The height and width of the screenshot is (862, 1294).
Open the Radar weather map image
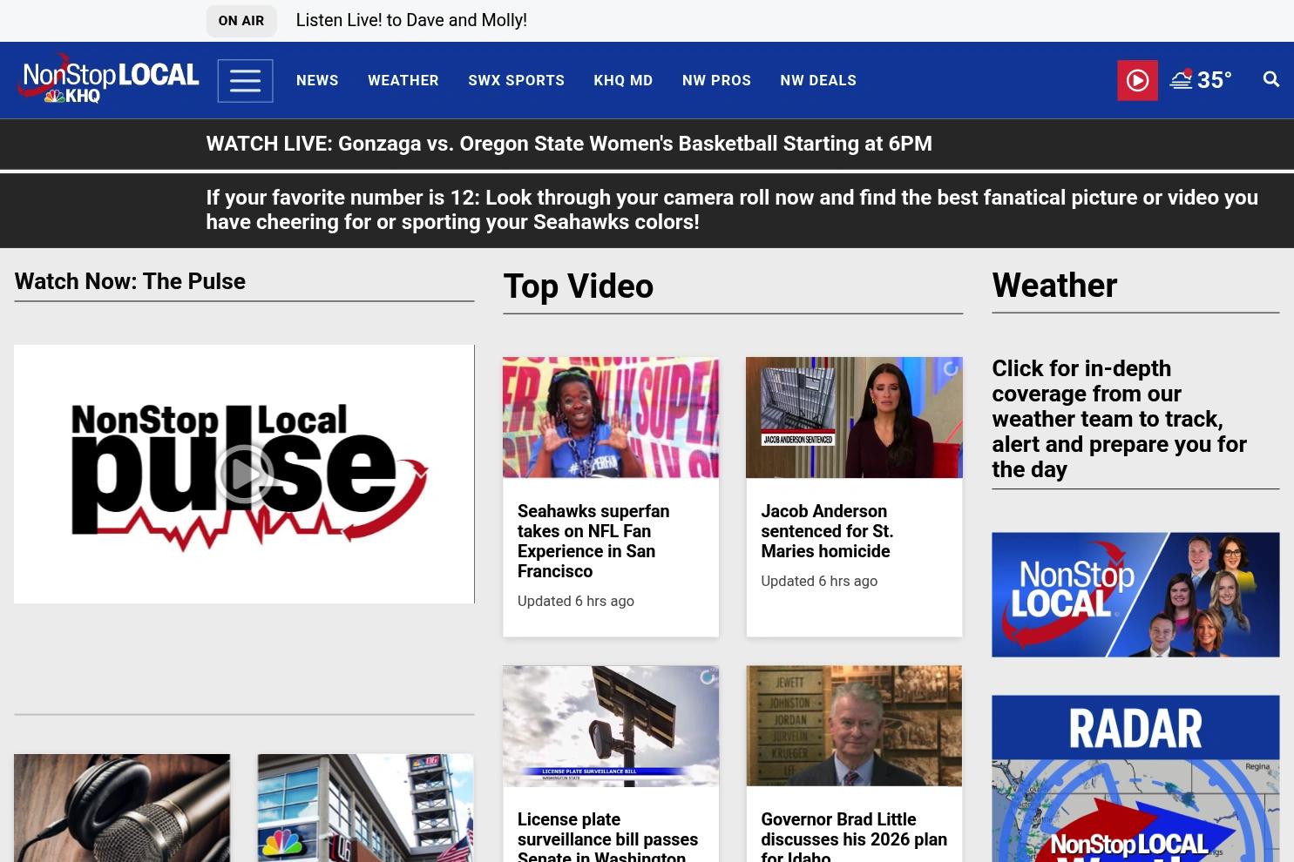(1135, 778)
